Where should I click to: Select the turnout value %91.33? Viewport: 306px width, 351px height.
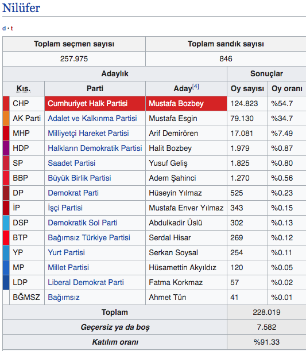266,342
